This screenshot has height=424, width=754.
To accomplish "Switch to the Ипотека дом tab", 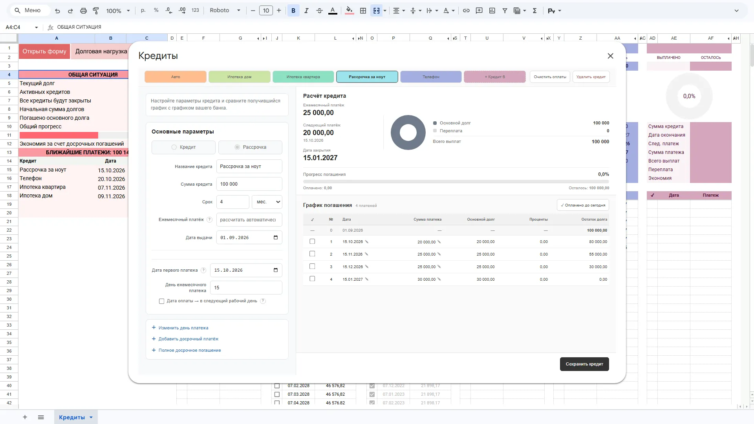I will 239,77.
